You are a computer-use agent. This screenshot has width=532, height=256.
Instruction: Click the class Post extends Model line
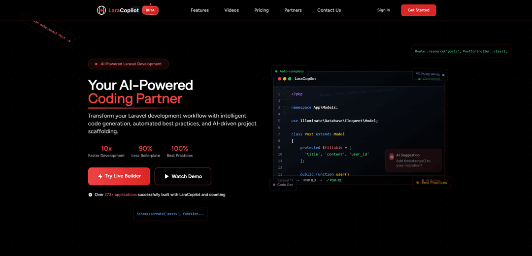318,134
